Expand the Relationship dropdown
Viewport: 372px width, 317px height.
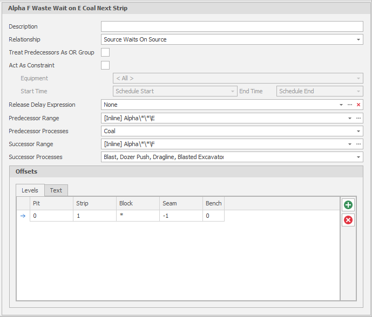(x=359, y=39)
